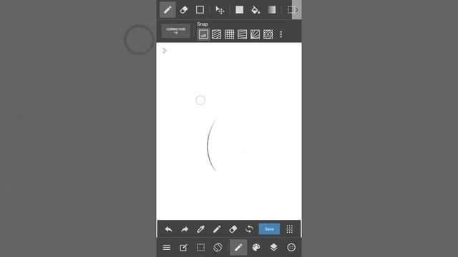Select the Fill rectangle tool
Image resolution: width=458 pixels, height=257 pixels.
[240, 9]
